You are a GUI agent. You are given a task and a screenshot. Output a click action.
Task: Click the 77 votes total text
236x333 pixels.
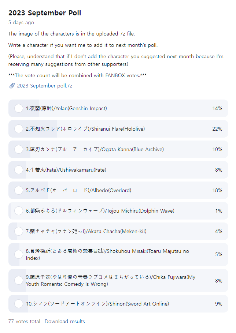[24, 321]
